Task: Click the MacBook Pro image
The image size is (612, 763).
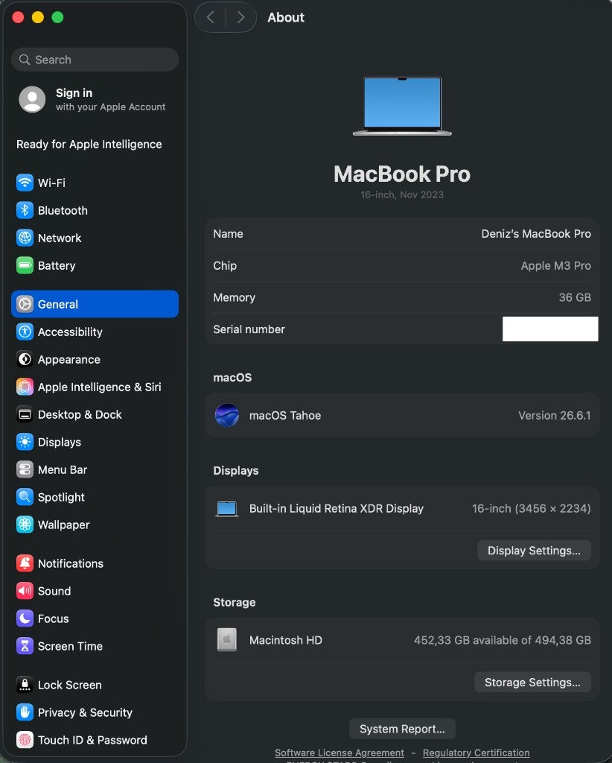Action: click(x=403, y=106)
